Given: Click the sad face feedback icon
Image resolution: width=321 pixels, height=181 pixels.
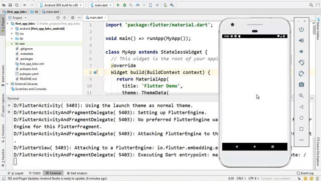Looking at the screenshot, I should pyautogui.click(x=311, y=178).
